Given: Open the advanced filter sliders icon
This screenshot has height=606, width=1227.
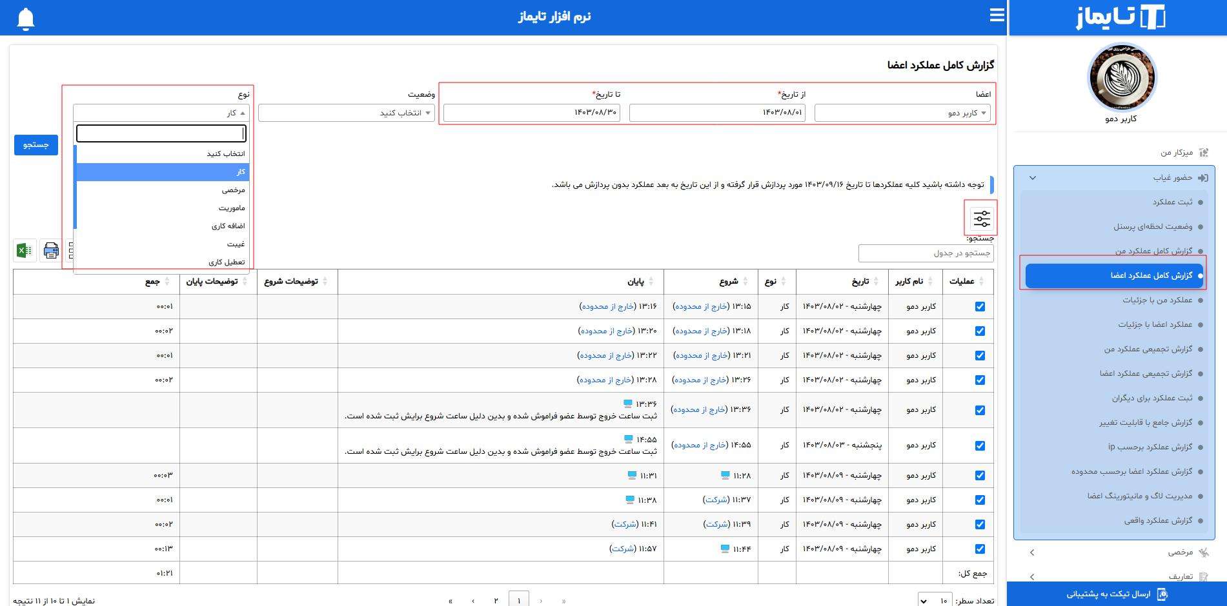Looking at the screenshot, I should pos(982,219).
